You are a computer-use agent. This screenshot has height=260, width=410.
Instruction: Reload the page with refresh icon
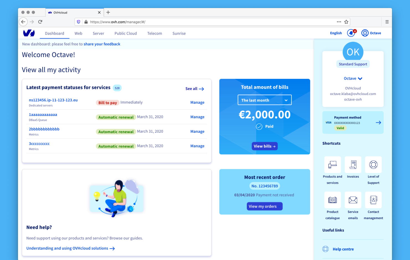click(40, 22)
